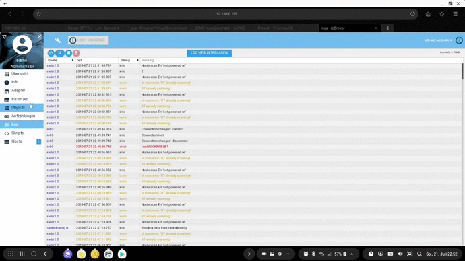Open Adapter in the sidebar
Viewport: 465px width, 261px height.
[x=22, y=91]
